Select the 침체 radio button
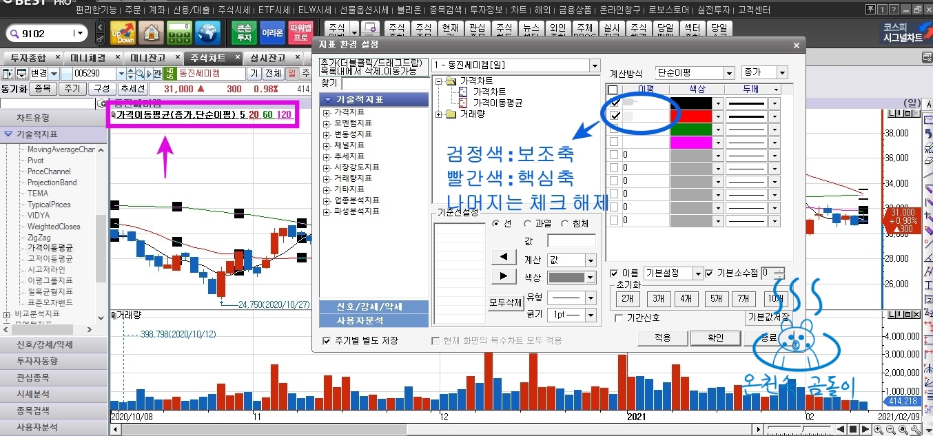Viewport: 933px width, 436px height. [x=564, y=223]
